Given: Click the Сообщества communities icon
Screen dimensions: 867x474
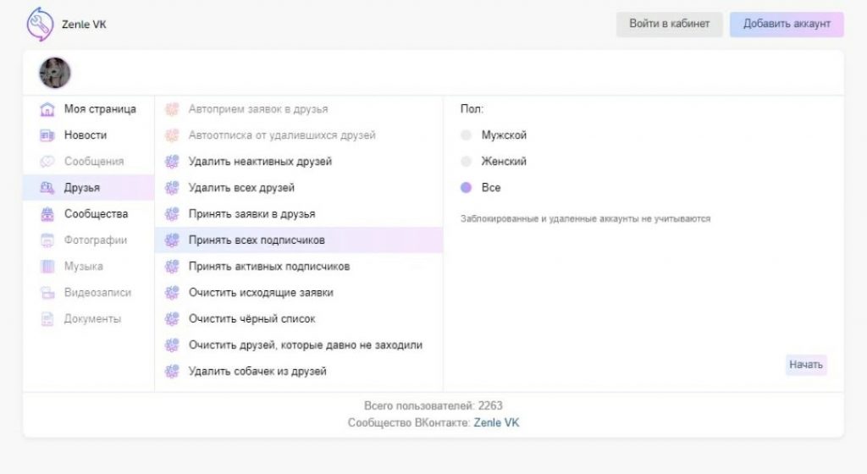Looking at the screenshot, I should (x=47, y=214).
